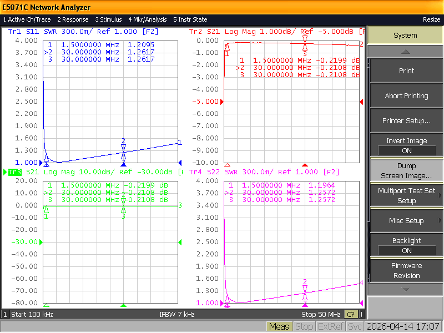
Task: Click the Stop 50 MHz stimulus field
Action: (321, 314)
